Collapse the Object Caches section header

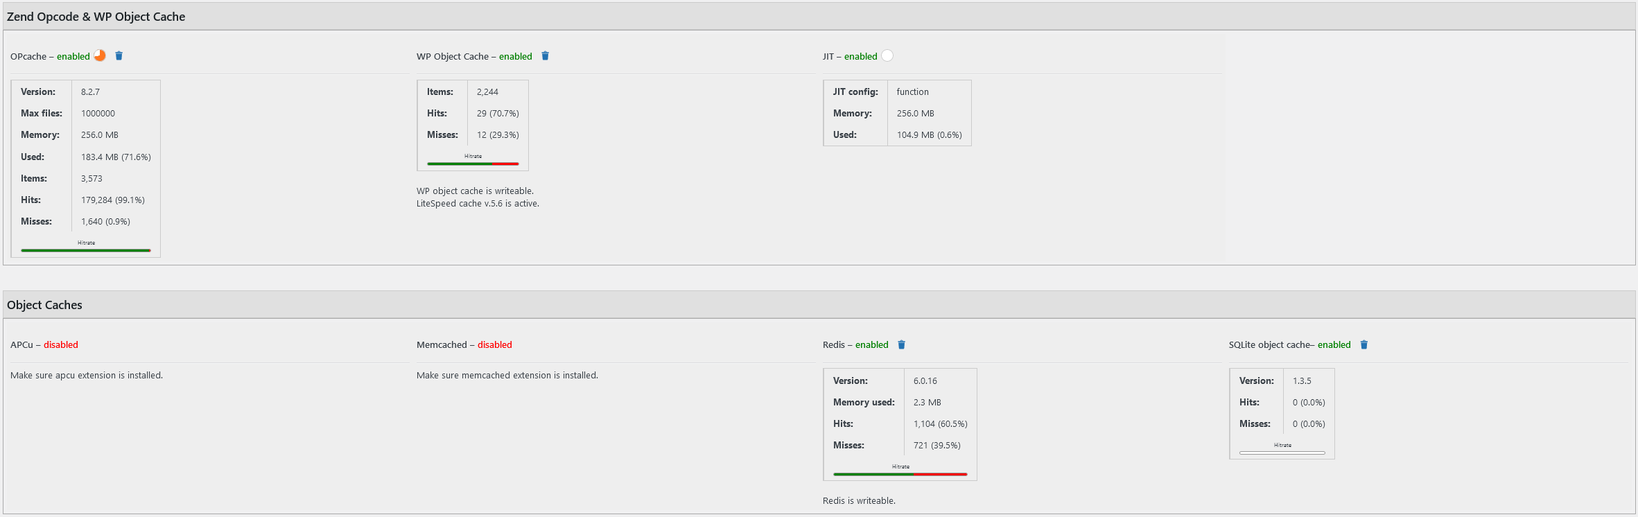point(44,305)
